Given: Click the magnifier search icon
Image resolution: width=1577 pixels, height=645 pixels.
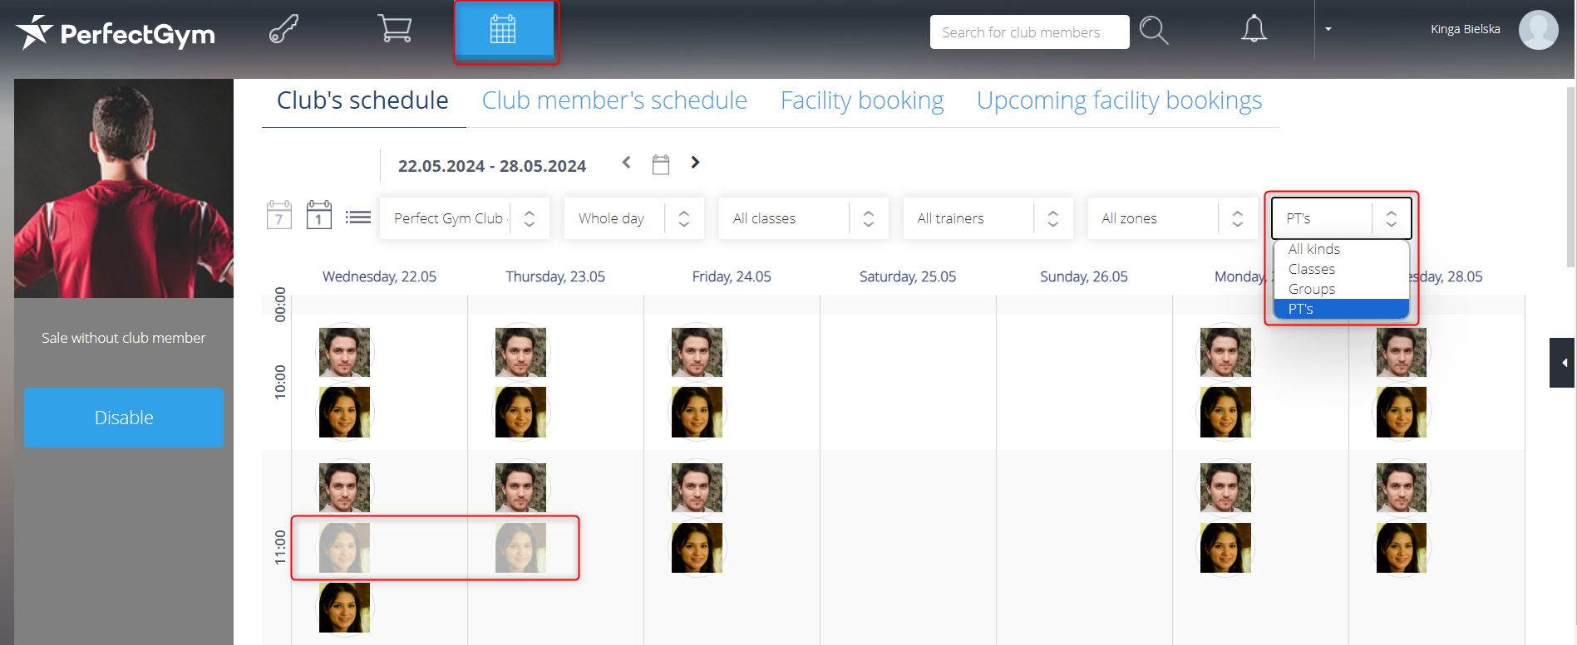Looking at the screenshot, I should 1154,32.
